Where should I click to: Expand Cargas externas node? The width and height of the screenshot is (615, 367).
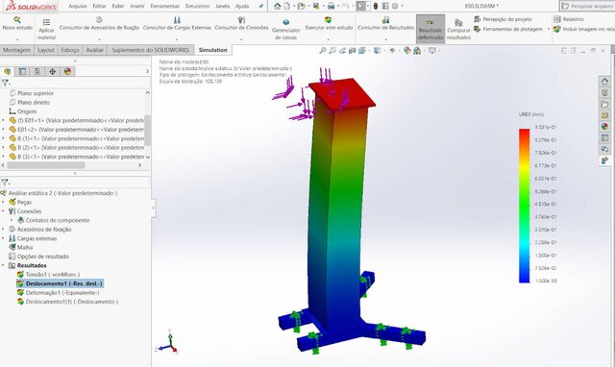(3, 238)
